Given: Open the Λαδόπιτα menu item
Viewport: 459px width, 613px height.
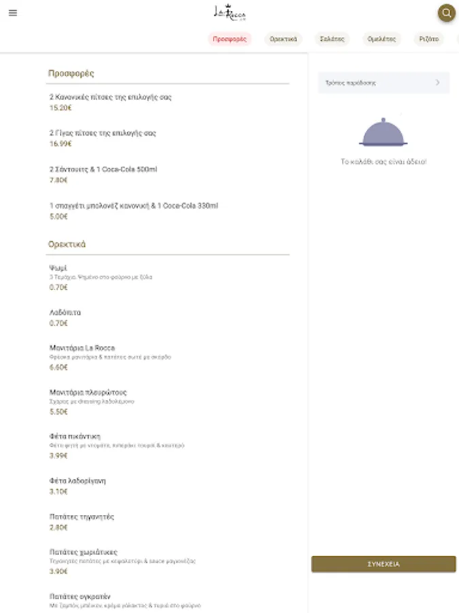Looking at the screenshot, I should pos(65,317).
